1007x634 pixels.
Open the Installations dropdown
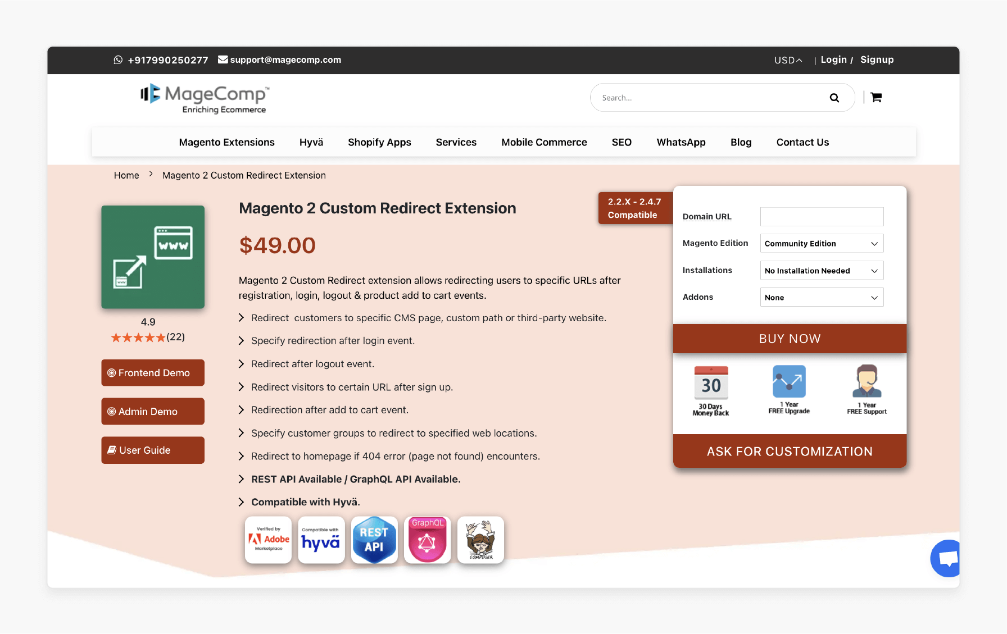pyautogui.click(x=822, y=270)
